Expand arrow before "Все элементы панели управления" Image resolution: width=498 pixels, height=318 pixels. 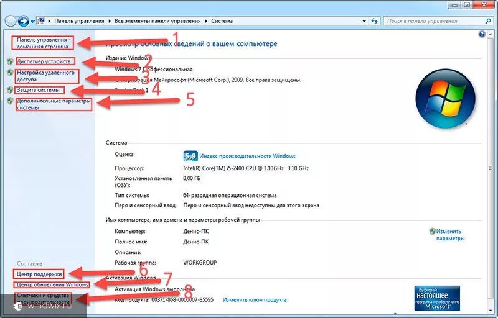tap(110, 21)
